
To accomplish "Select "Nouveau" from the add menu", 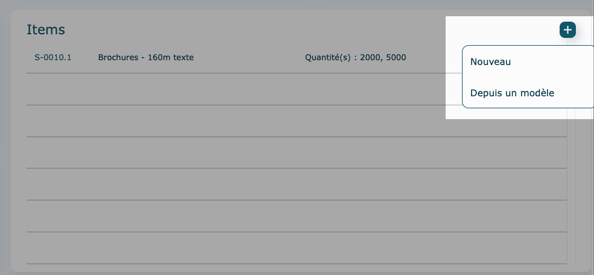I will 490,61.
